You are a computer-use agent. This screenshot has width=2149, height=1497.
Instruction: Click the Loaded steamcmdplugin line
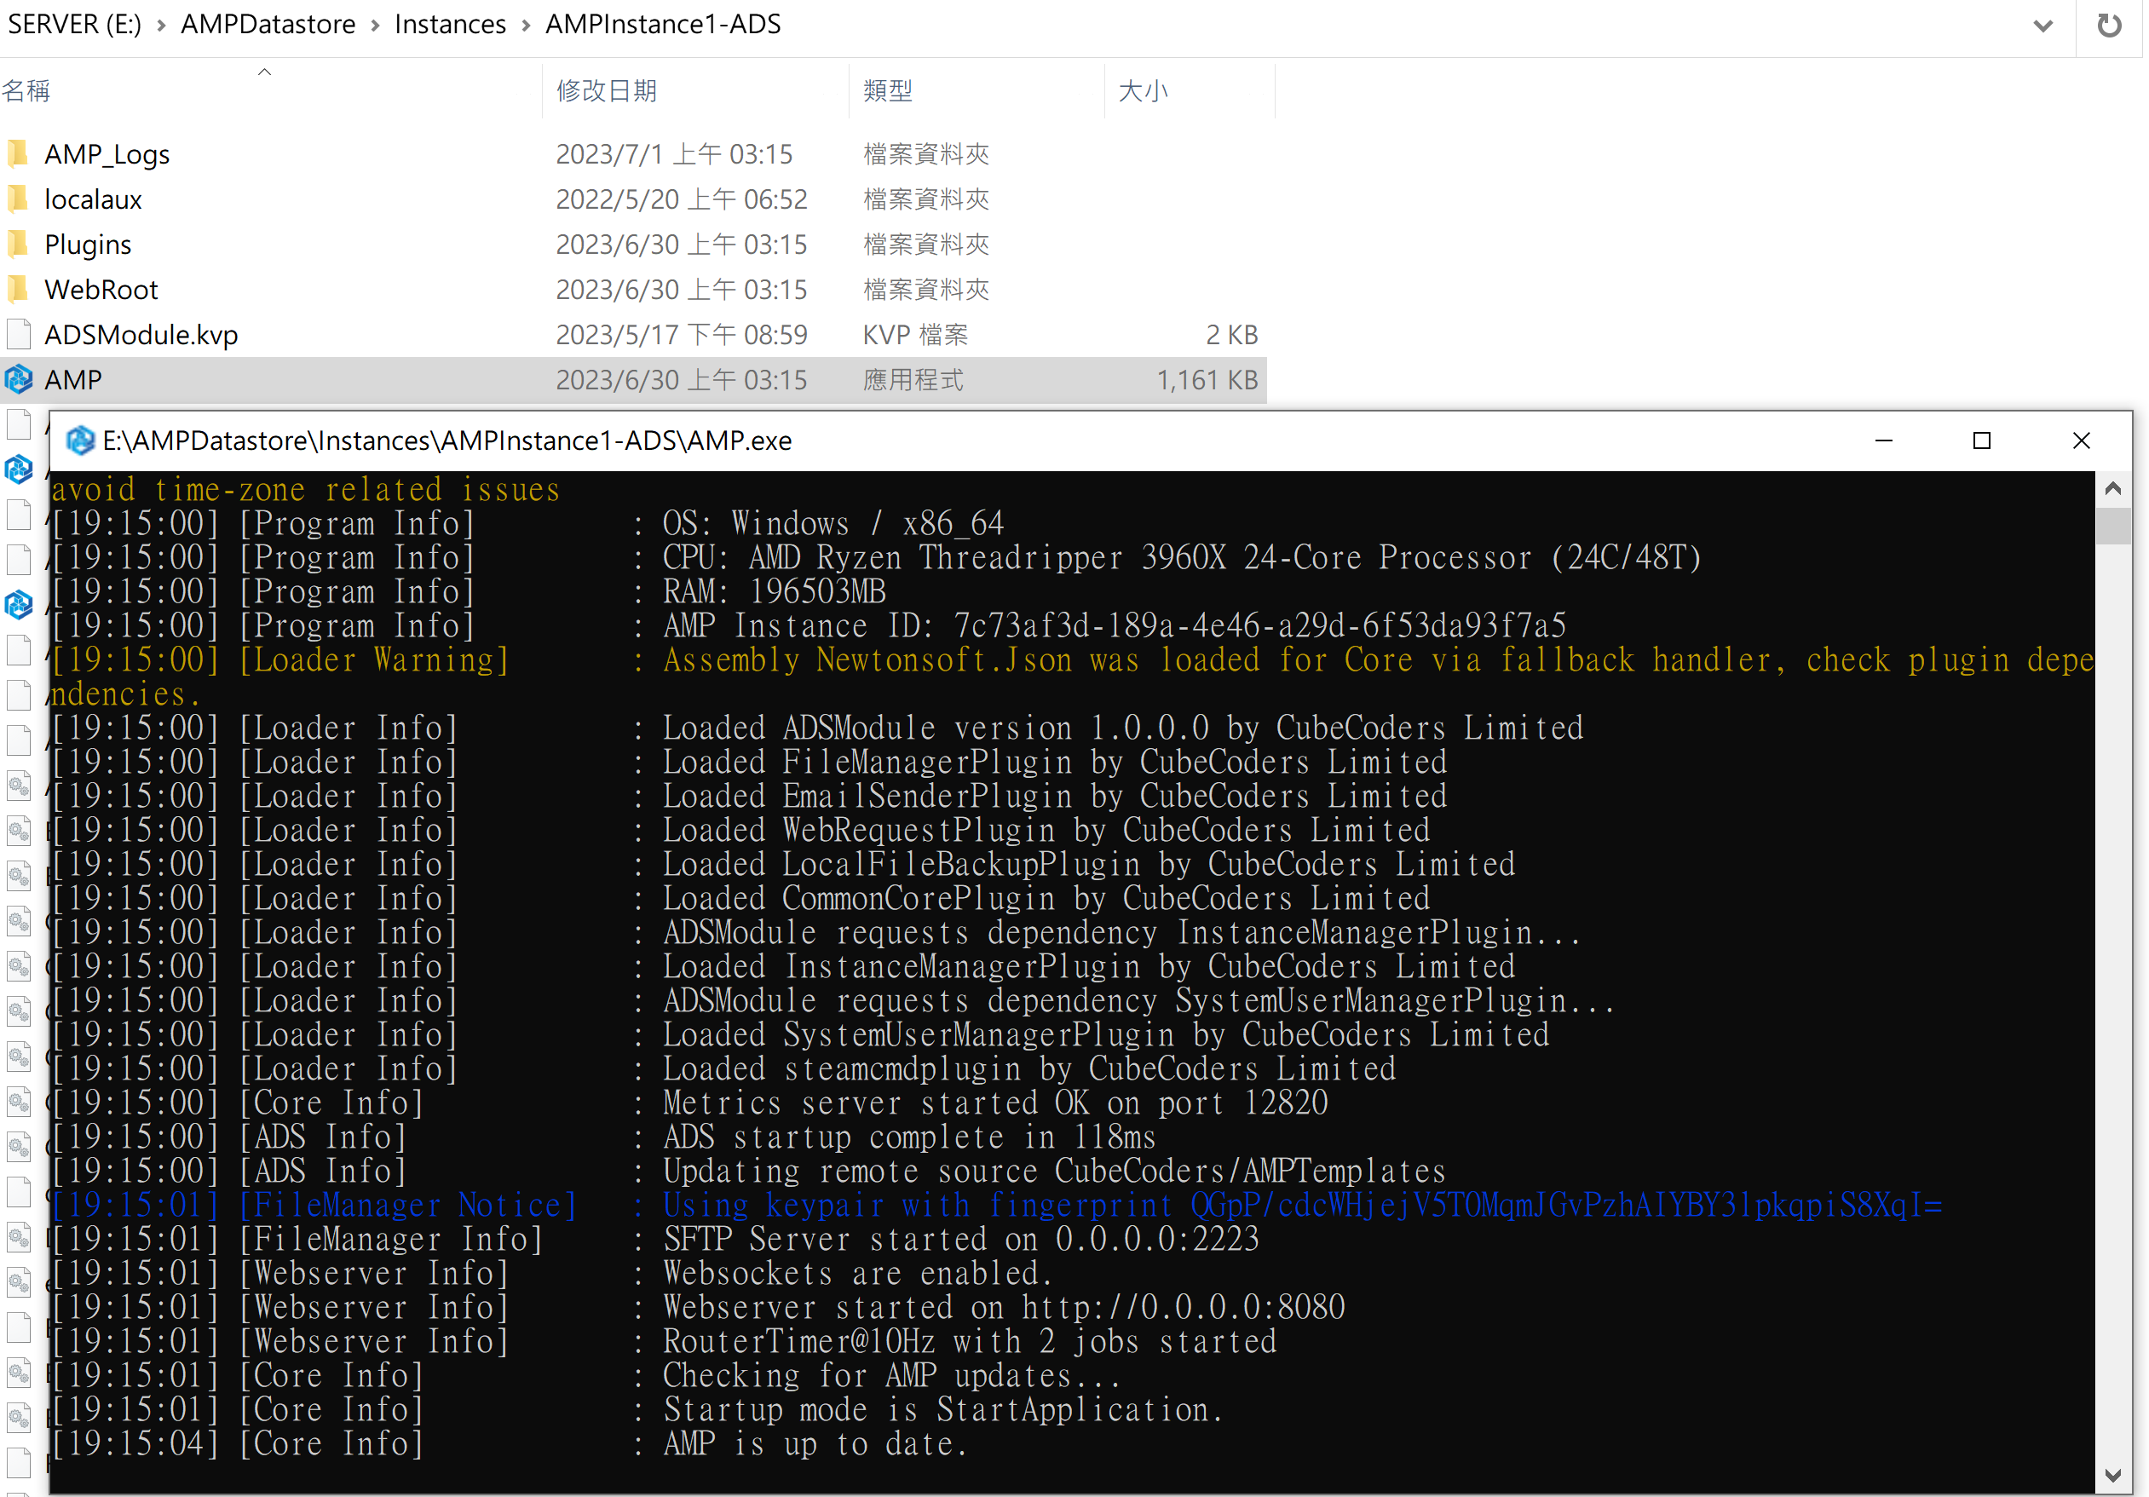[723, 1068]
